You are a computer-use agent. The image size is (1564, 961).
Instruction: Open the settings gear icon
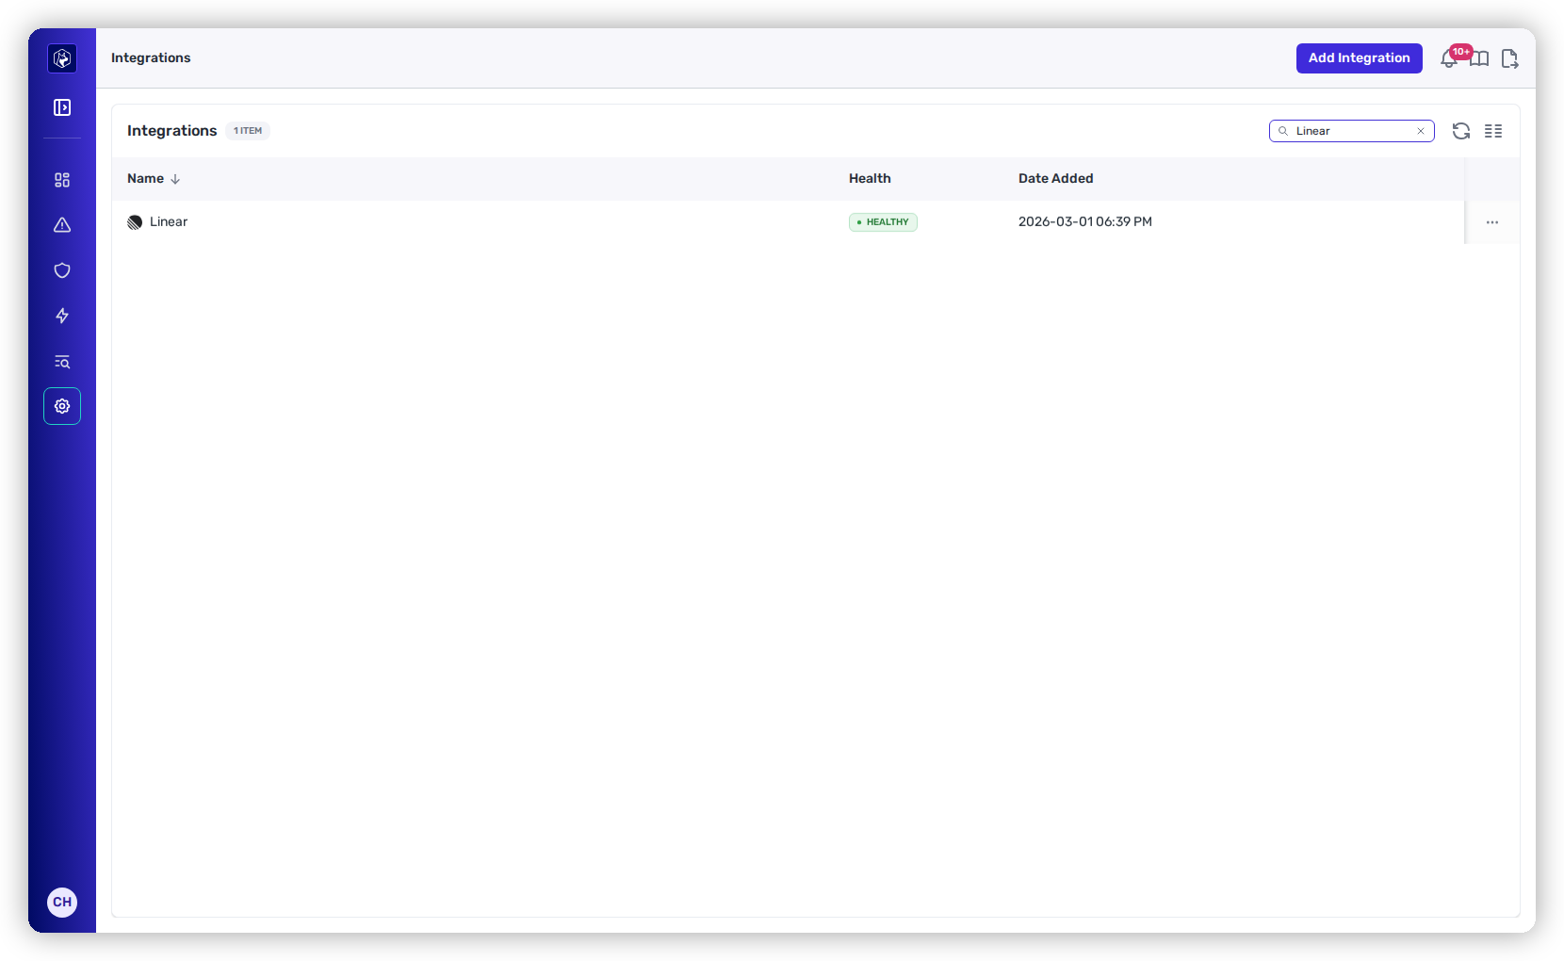coord(62,406)
